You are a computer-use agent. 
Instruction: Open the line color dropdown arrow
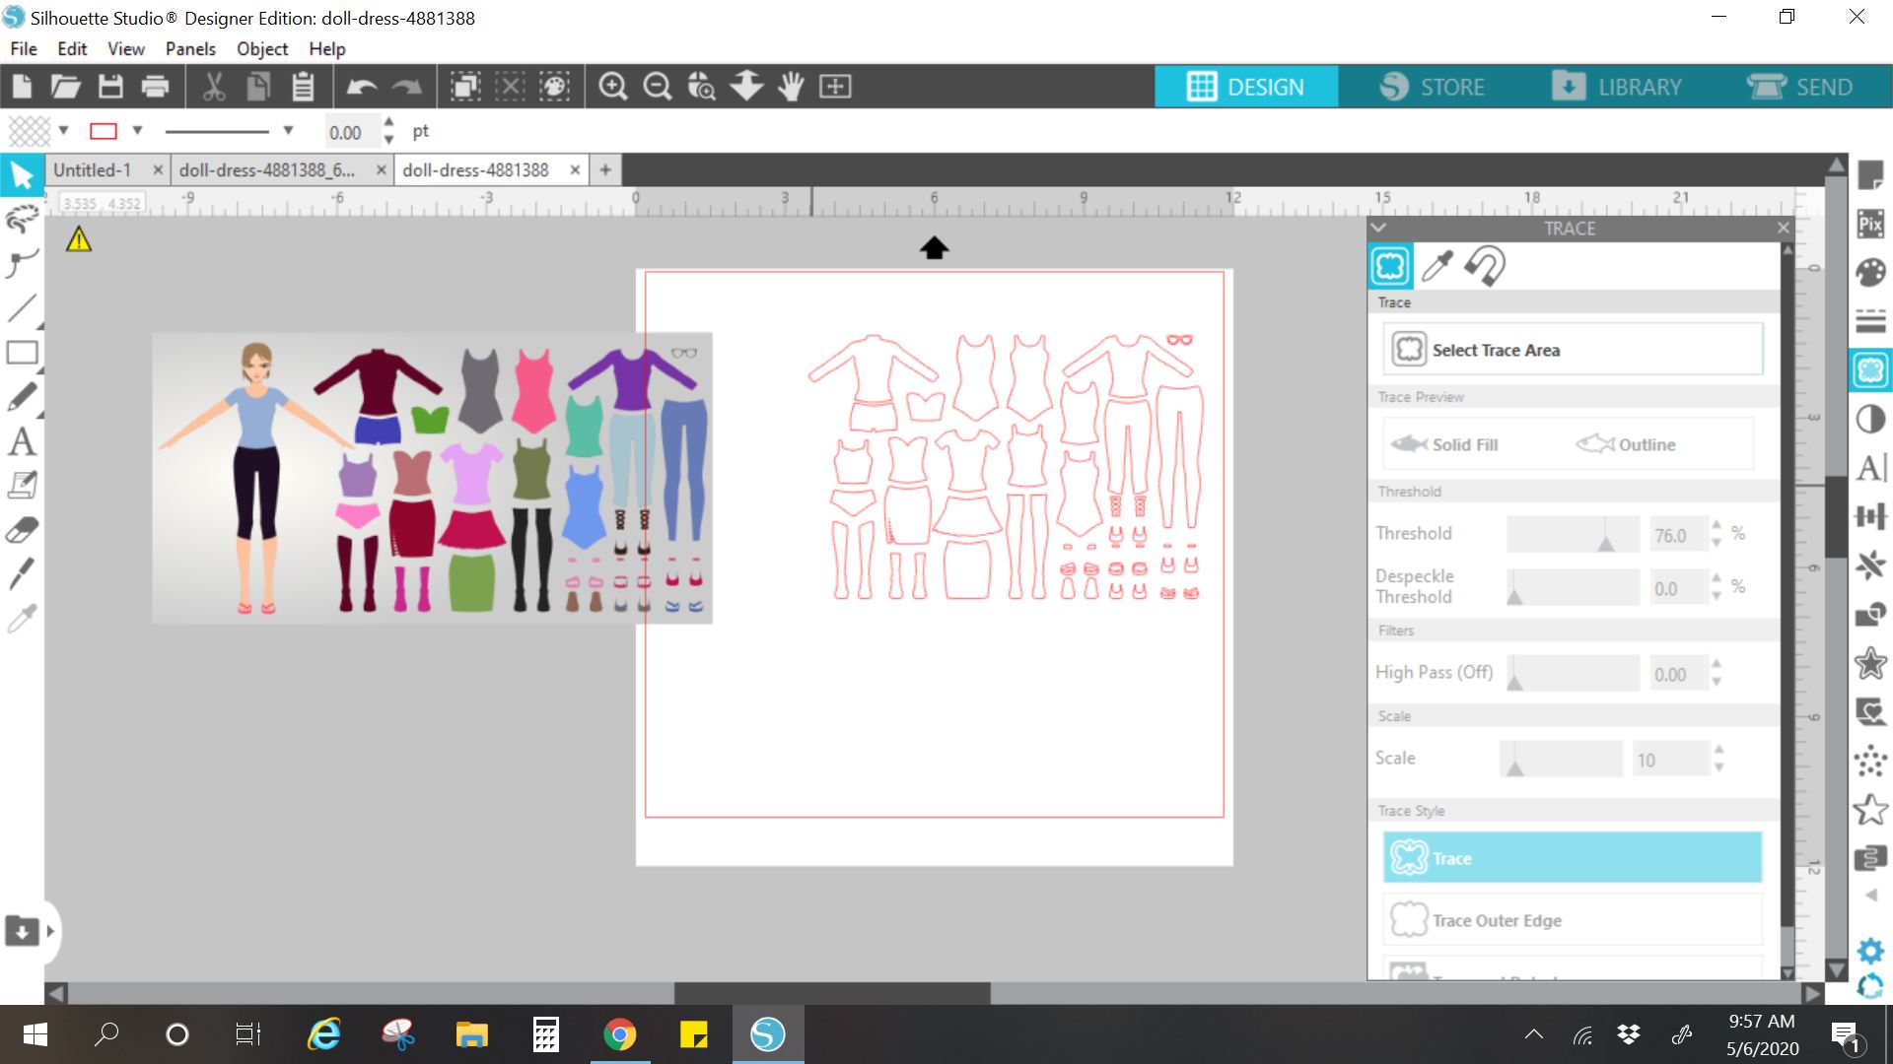coord(137,130)
